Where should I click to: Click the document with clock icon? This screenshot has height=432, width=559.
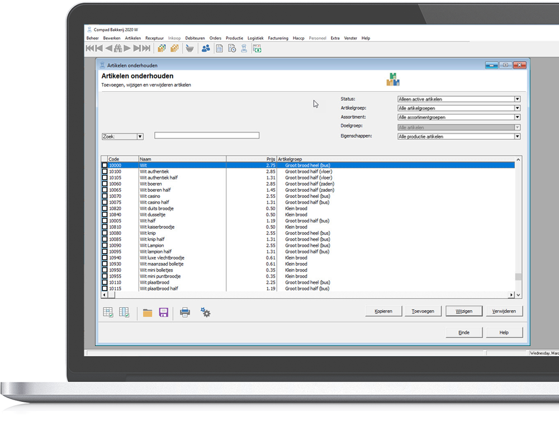[232, 49]
